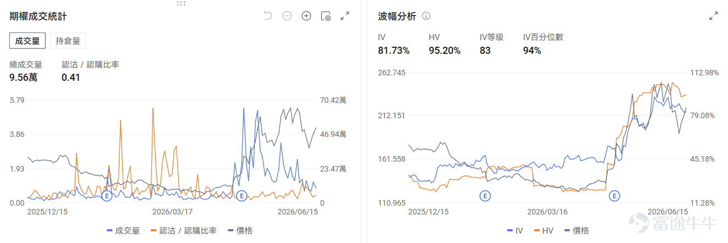
Task: Toggle the 價格 legend in volatility chart
Action: click(x=576, y=230)
